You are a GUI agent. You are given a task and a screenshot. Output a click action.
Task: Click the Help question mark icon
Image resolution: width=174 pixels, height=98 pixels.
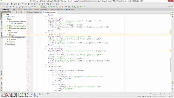(x=84, y=7)
